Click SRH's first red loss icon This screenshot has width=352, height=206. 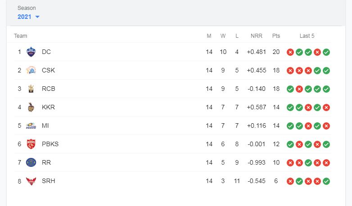pos(290,181)
